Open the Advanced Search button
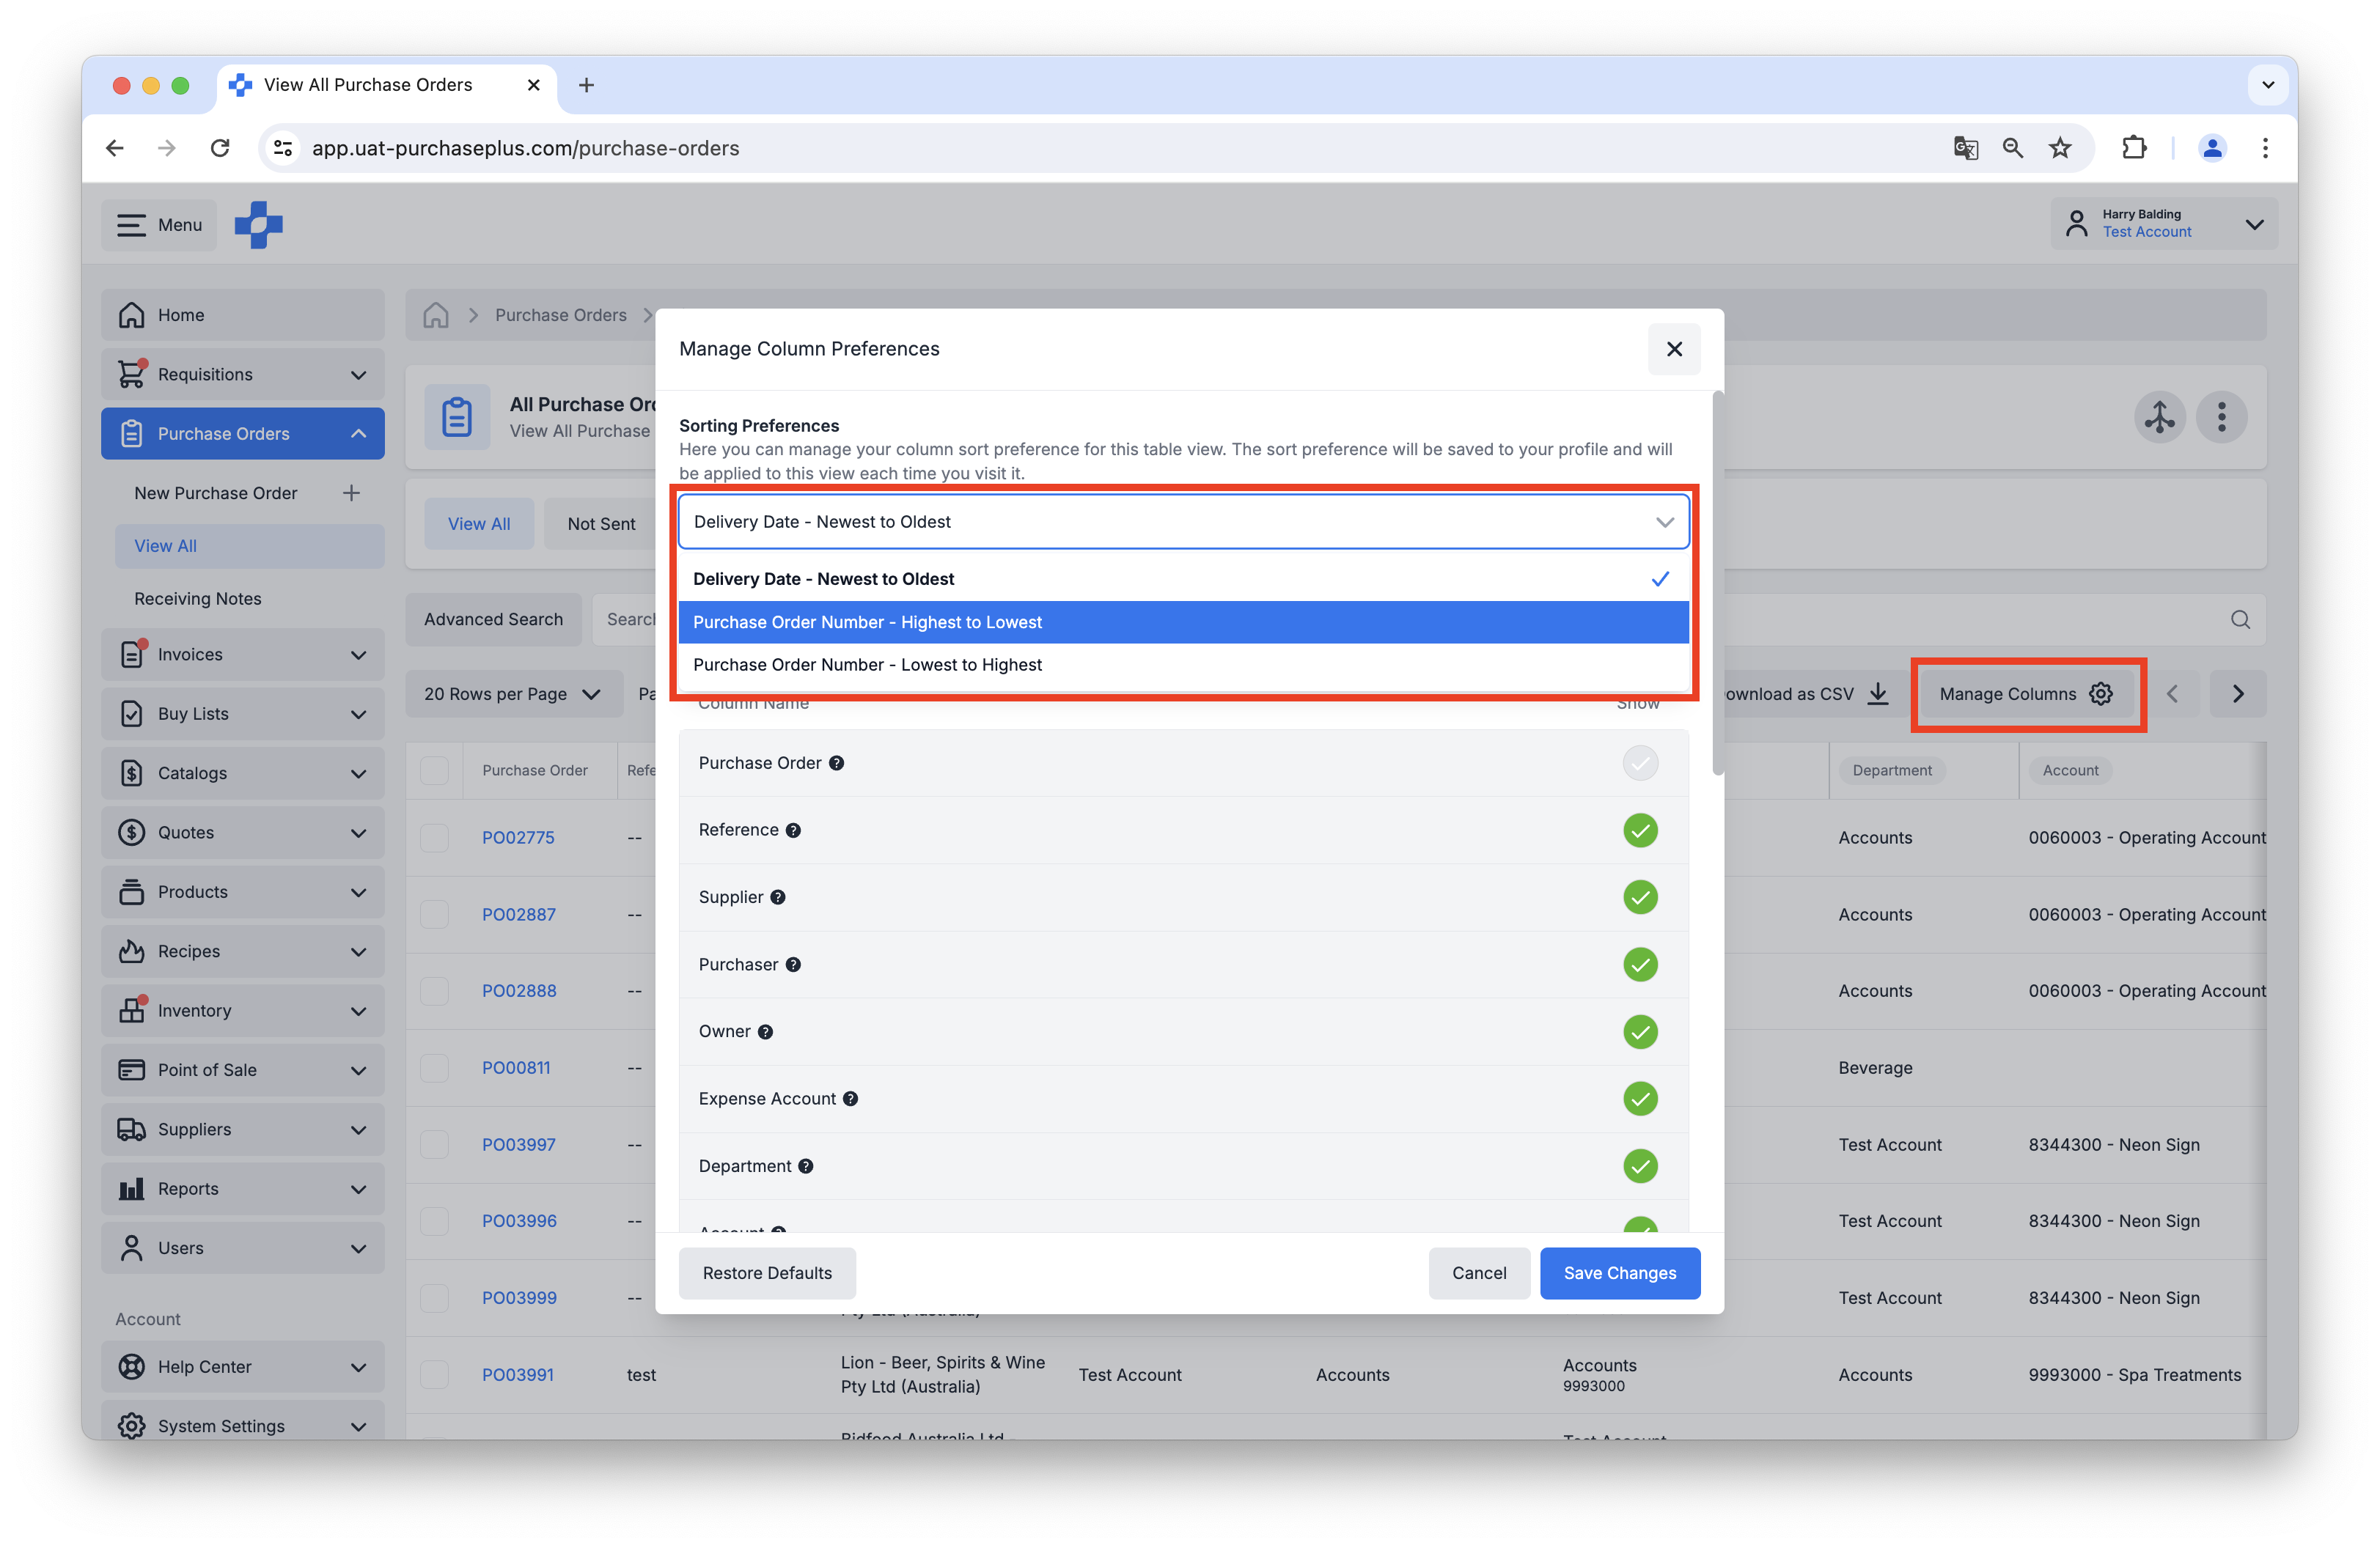The image size is (2380, 1548). click(493, 619)
